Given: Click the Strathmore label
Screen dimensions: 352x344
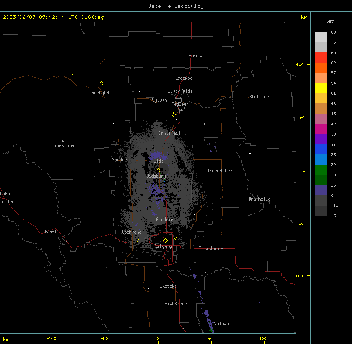Looking at the screenshot, I should tap(211, 248).
